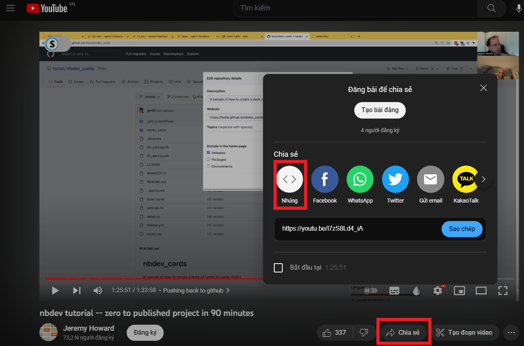Click the Tạo bài đăng button
The image size is (524, 346).
[380, 110]
